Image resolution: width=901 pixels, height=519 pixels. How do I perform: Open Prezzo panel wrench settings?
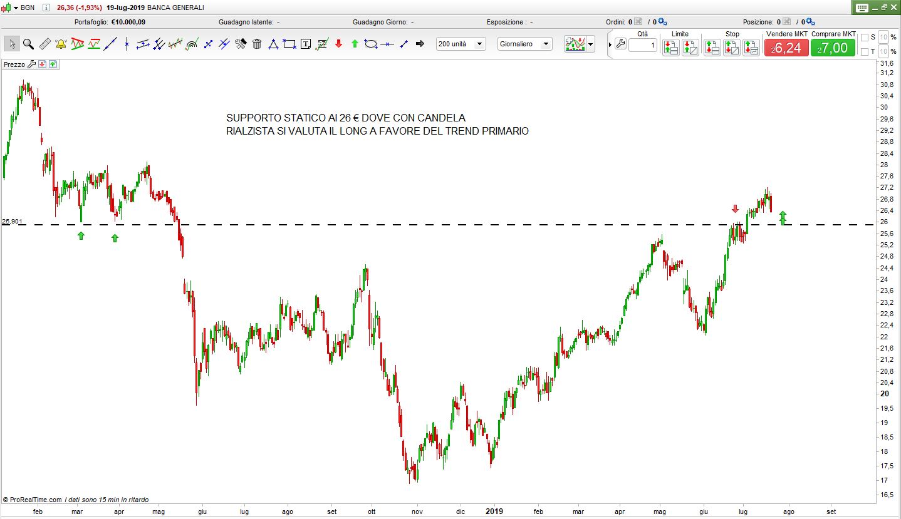[x=31, y=64]
